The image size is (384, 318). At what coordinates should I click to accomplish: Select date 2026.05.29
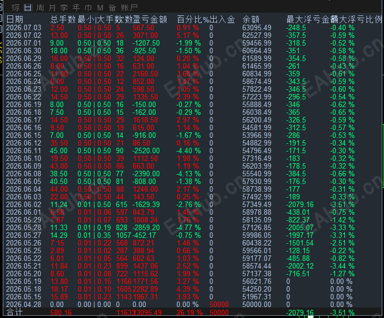click(24, 220)
